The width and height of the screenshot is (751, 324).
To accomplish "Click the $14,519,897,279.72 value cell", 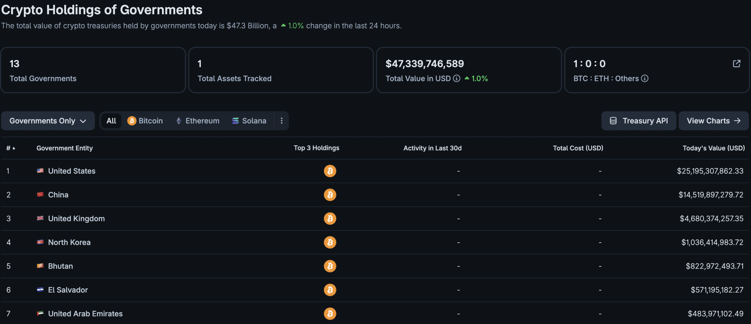I will [x=711, y=195].
